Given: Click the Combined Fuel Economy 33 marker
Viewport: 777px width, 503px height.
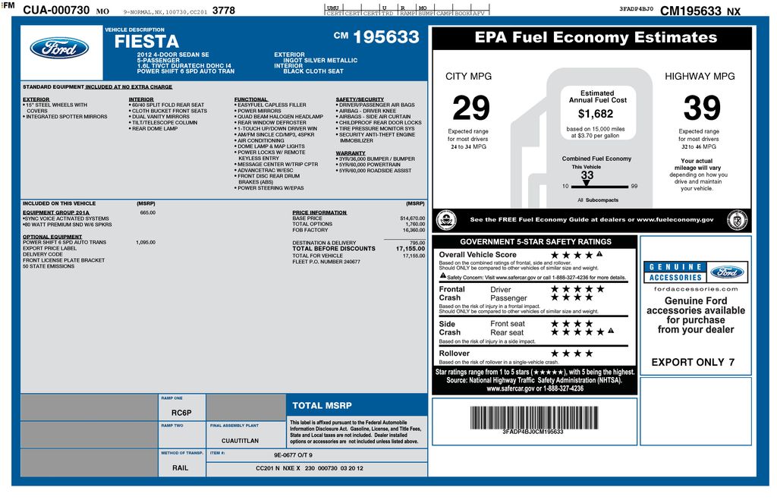Looking at the screenshot, I should pos(587,178).
